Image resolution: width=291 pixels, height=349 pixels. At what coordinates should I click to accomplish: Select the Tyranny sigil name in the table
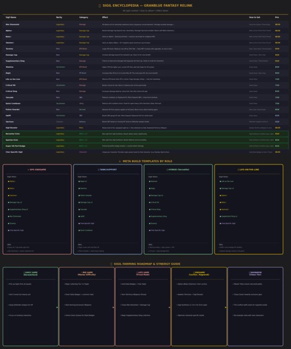[9, 49]
